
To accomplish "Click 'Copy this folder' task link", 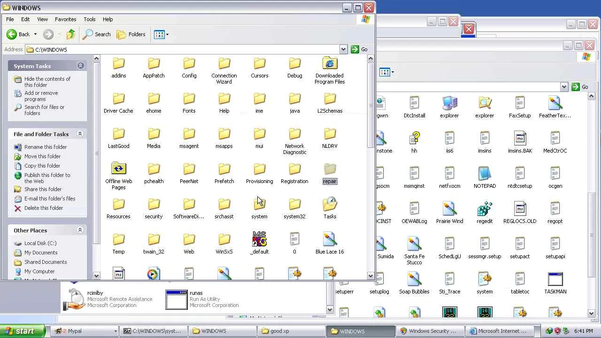I will click(x=42, y=166).
